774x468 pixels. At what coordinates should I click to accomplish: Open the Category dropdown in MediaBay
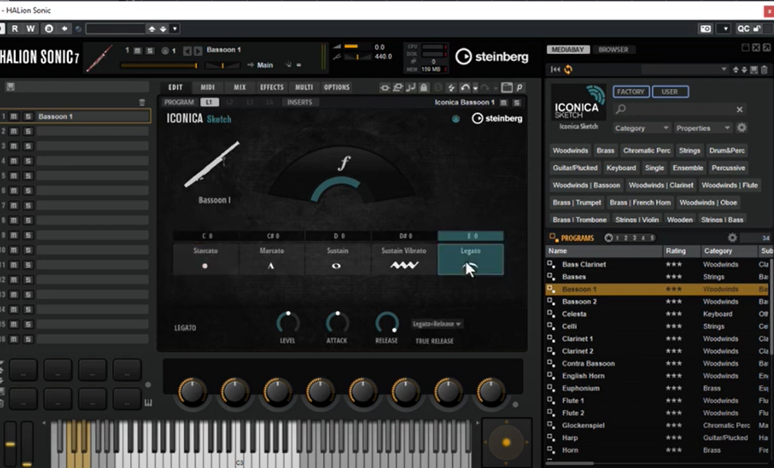click(x=641, y=128)
